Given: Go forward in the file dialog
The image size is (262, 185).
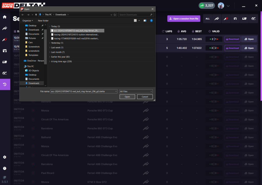Looking at the screenshot, I should 28,15.
